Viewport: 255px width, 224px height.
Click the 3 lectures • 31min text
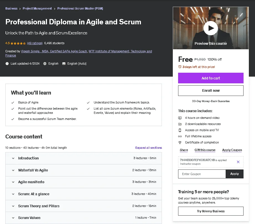(144, 182)
